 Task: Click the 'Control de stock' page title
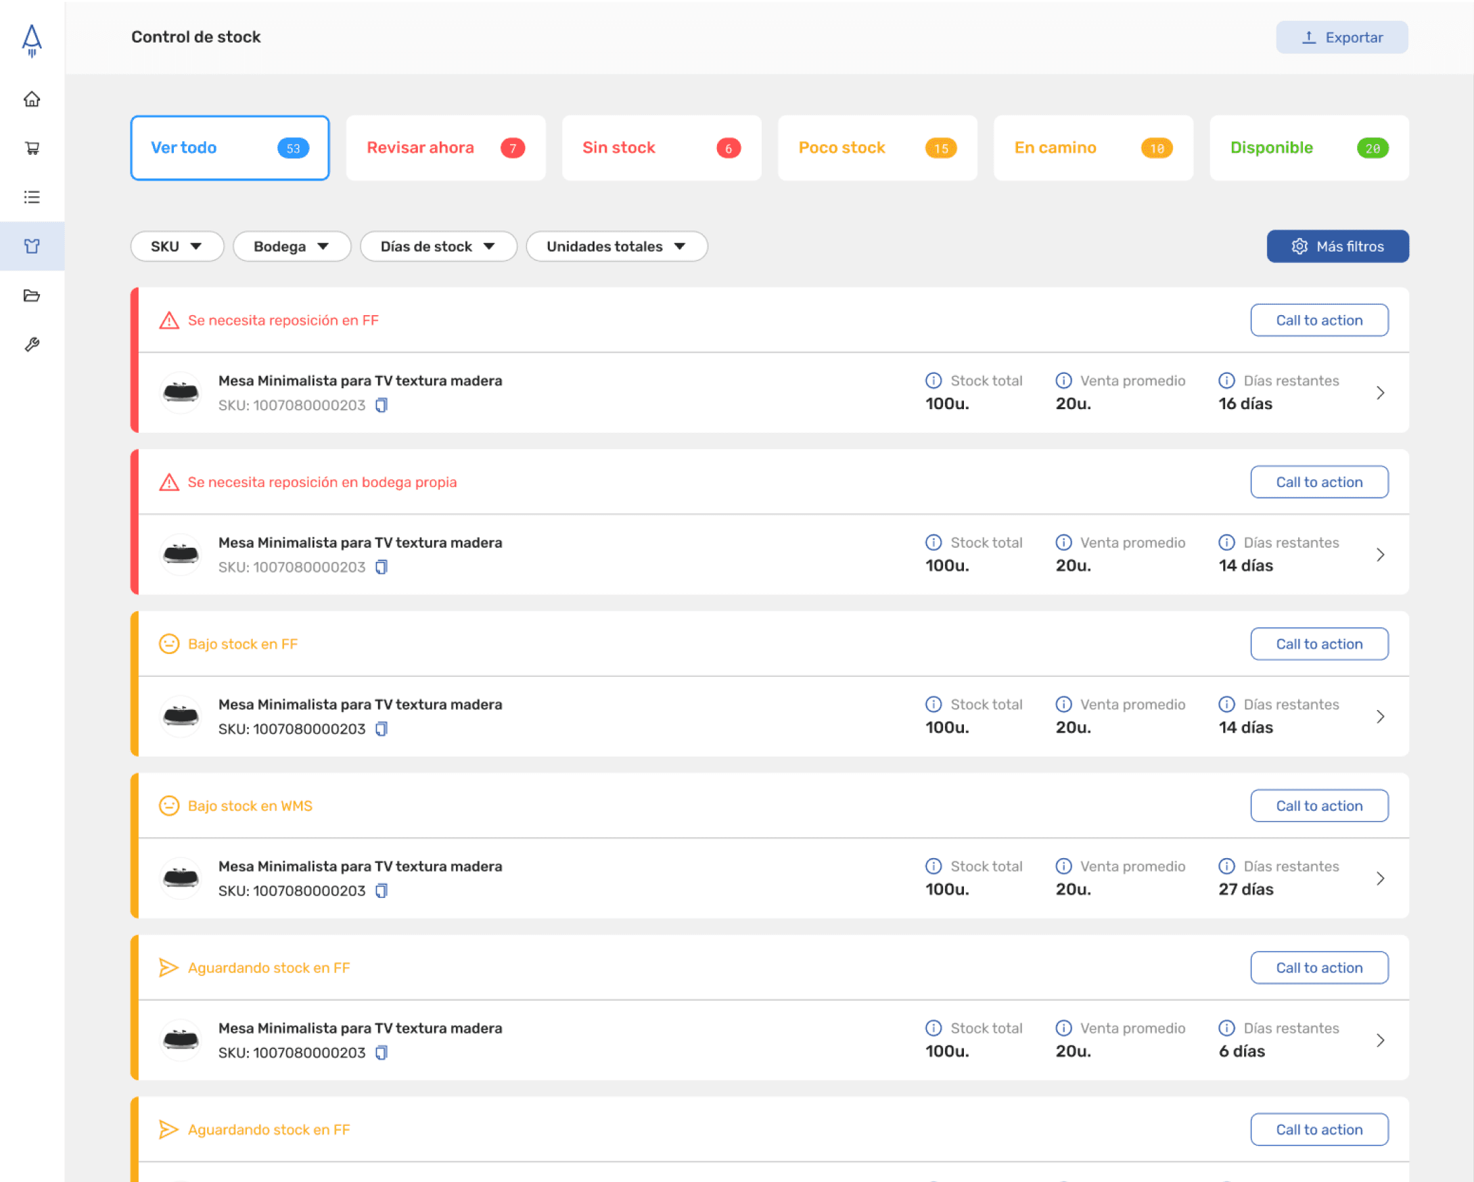coord(196,37)
